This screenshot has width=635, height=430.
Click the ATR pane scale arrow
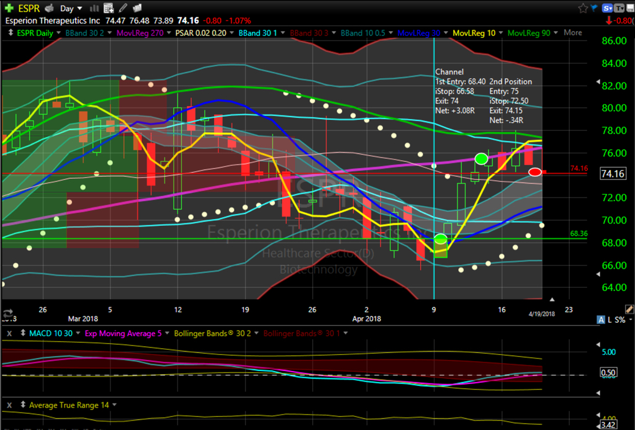coord(598,416)
